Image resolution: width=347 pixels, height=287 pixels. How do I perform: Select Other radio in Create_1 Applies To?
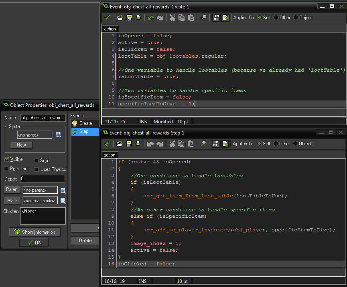coord(276,18)
